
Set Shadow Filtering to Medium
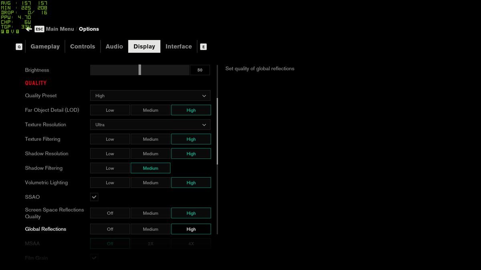pyautogui.click(x=150, y=168)
